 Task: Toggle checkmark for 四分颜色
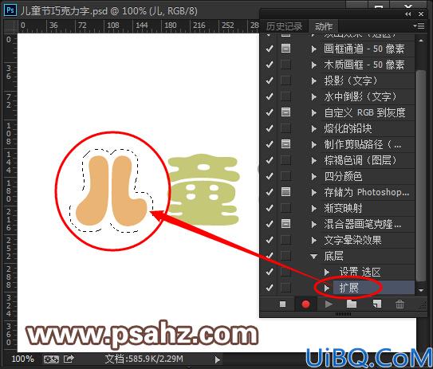270,176
